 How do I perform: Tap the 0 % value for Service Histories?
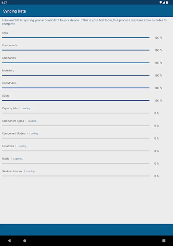[x=156, y=176]
